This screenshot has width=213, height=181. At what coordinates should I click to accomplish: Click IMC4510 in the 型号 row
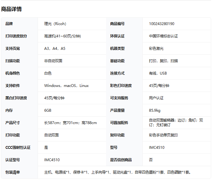tap(157, 148)
